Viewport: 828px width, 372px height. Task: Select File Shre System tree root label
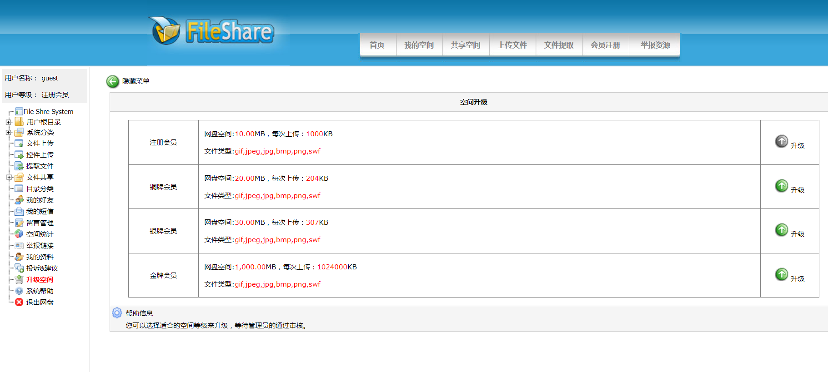click(48, 112)
